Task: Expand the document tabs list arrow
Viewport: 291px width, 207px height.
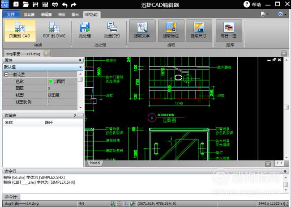Action: [x=283, y=54]
